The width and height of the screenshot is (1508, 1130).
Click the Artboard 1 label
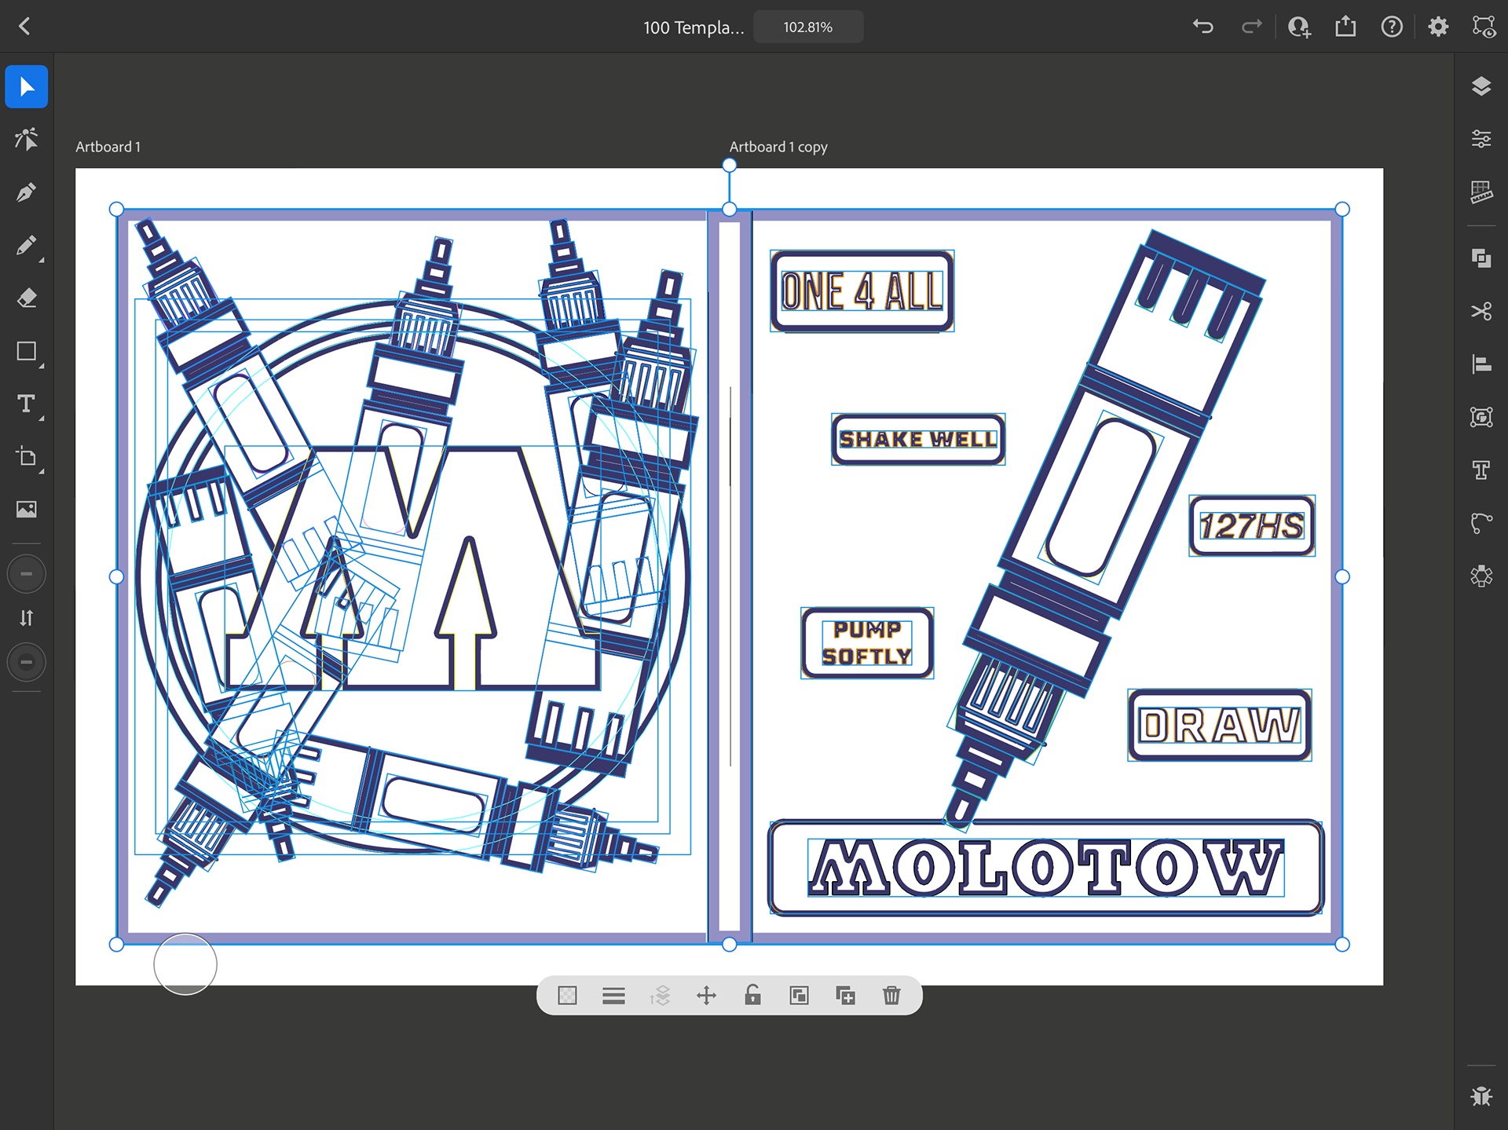[x=108, y=147]
